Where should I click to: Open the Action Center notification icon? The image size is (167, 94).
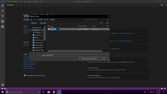(164, 92)
